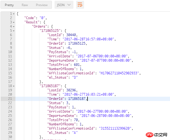Click the "171865125" object key
Screen dimensions: 170x140
tap(50, 31)
